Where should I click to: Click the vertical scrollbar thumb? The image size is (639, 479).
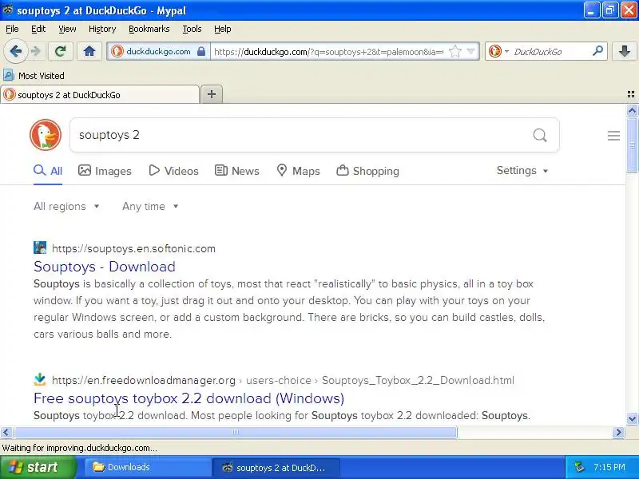coord(632,144)
